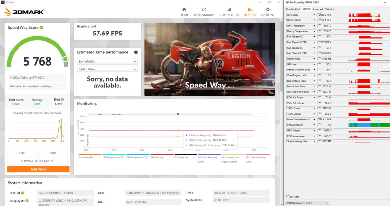Expand the GPU Load sensor dropdown
This screenshot has height=206, width=390.
point(314,64)
